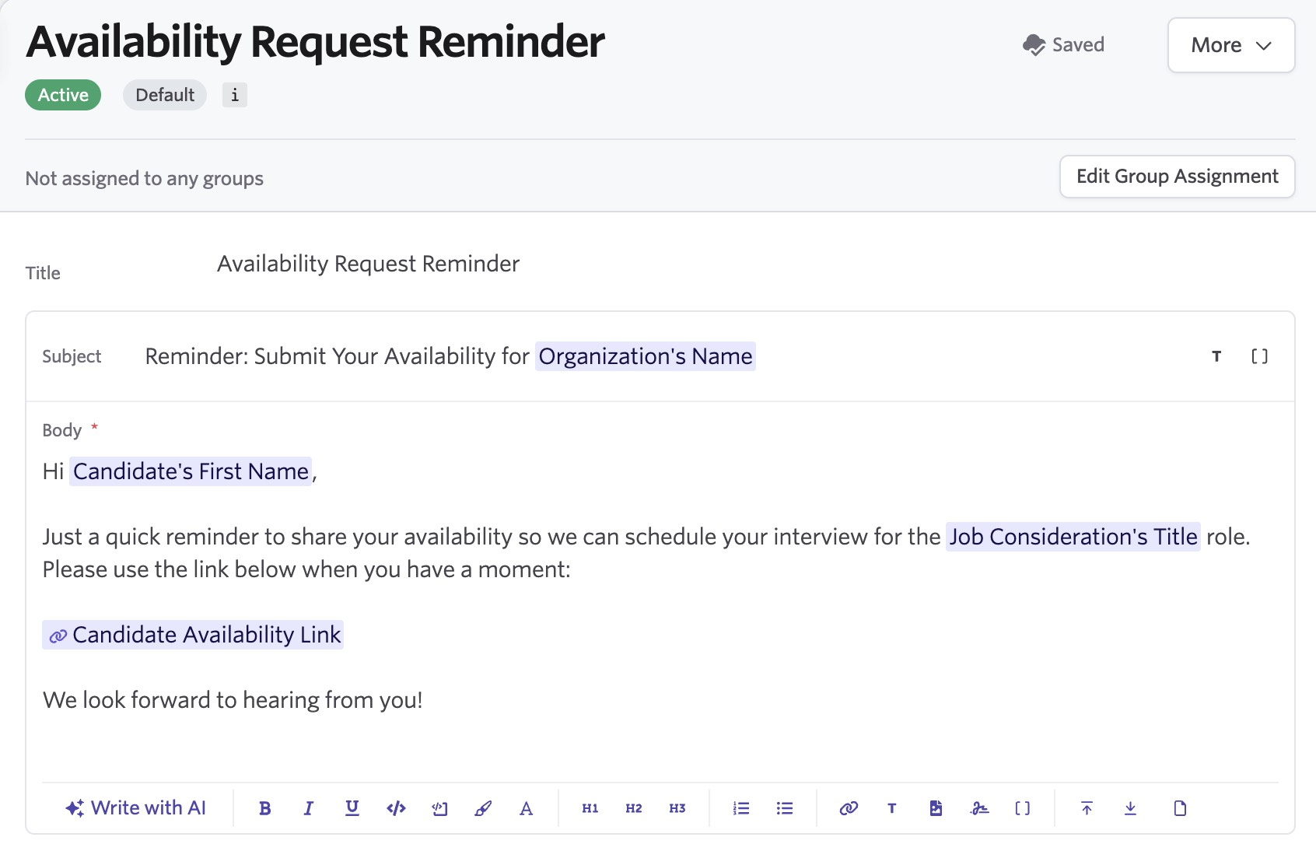Image resolution: width=1316 pixels, height=851 pixels.
Task: Toggle underline text formatting
Action: 352,808
